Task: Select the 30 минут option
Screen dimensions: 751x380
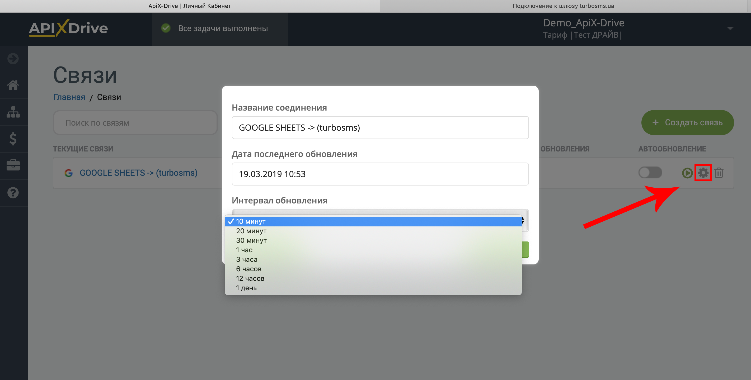Action: pos(373,240)
